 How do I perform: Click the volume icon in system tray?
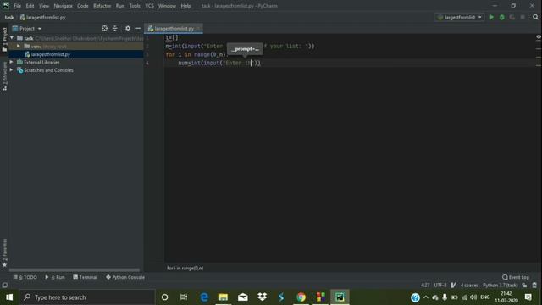[473, 297]
